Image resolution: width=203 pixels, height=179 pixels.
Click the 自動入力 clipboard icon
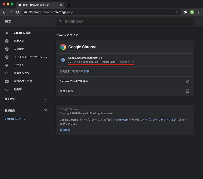click(7, 41)
